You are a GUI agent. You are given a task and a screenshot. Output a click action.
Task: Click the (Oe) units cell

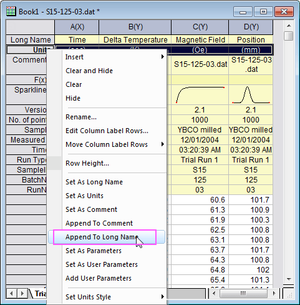pos(200,50)
